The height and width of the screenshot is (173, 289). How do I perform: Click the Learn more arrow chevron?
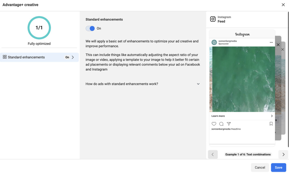(x=272, y=116)
